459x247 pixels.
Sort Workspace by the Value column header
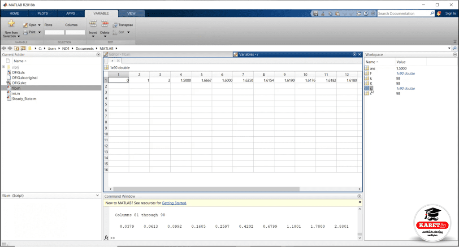(411, 62)
